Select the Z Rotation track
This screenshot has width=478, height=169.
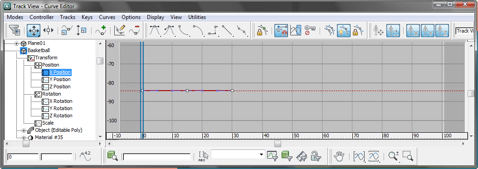61,116
